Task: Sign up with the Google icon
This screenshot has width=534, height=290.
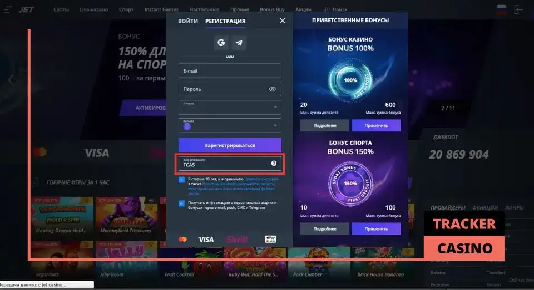Action: 221,43
